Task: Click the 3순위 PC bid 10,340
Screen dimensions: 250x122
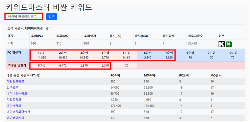Action: 84,58
